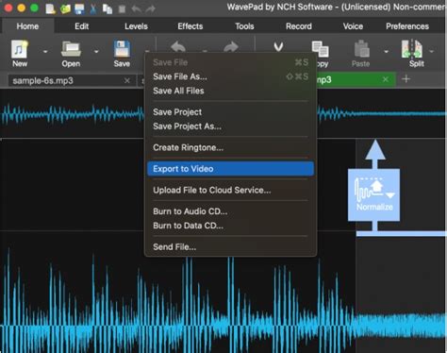The width and height of the screenshot is (447, 353).
Task: Close the sample-6s.mp3 tab
Action: click(x=127, y=81)
